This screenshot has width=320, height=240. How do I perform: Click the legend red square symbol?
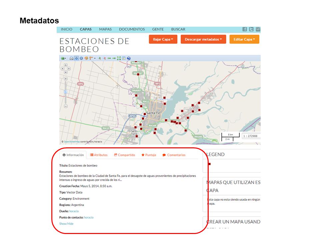point(209,164)
